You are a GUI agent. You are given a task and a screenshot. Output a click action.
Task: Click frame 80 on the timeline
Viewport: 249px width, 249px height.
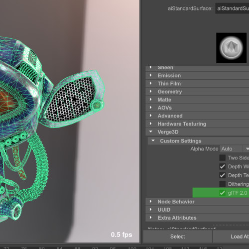[42, 248]
